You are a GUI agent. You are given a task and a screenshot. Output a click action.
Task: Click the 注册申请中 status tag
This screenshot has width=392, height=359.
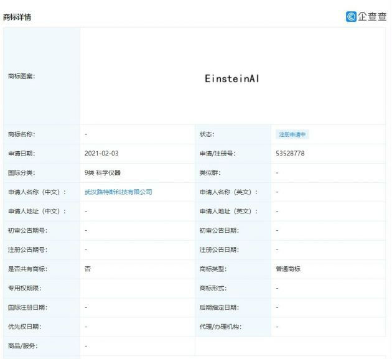[292, 134]
